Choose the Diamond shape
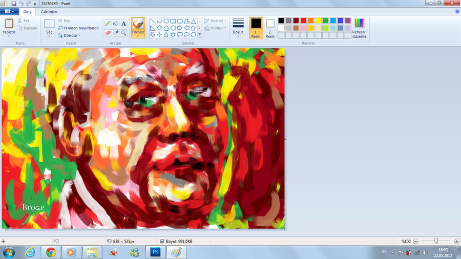 [159, 28]
